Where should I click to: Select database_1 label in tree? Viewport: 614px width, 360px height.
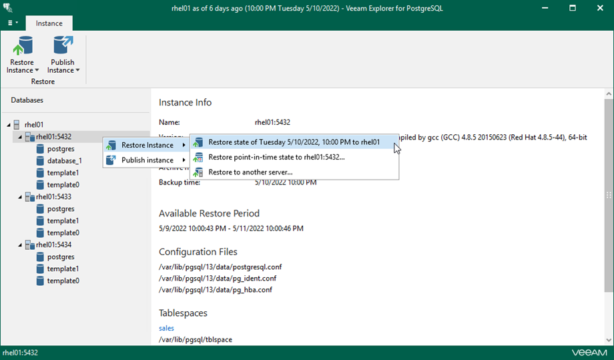click(65, 160)
